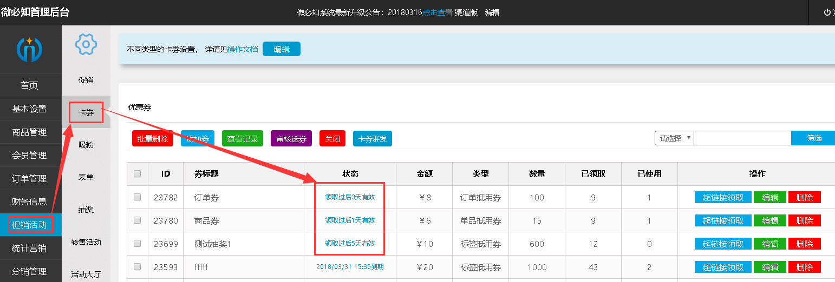
Task: Click 删除 for 商品券 row
Action: coord(805,220)
